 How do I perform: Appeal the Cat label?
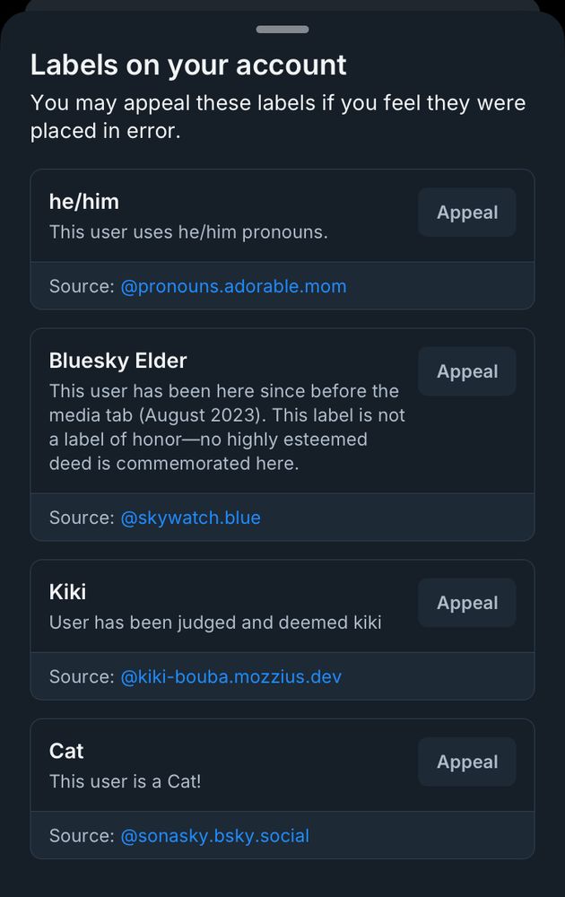(x=466, y=762)
